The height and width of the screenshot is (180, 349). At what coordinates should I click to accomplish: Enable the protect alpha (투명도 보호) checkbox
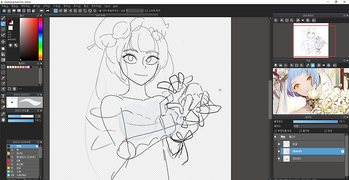coord(276,131)
